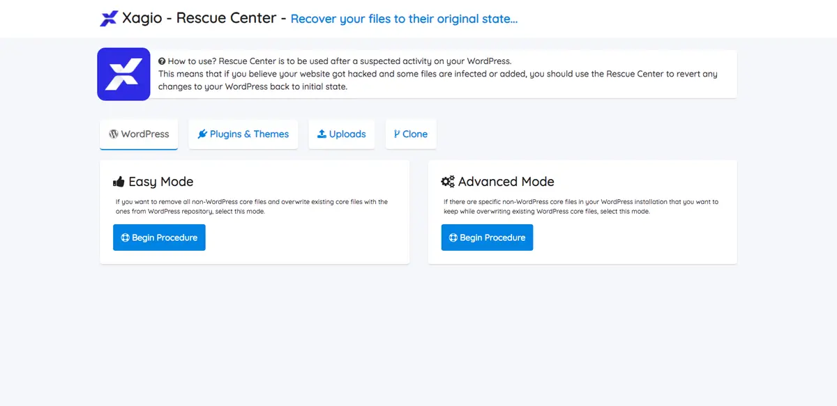Click the gears icon beside Advanced Mode
Screen dimensions: 837x406
pos(448,182)
